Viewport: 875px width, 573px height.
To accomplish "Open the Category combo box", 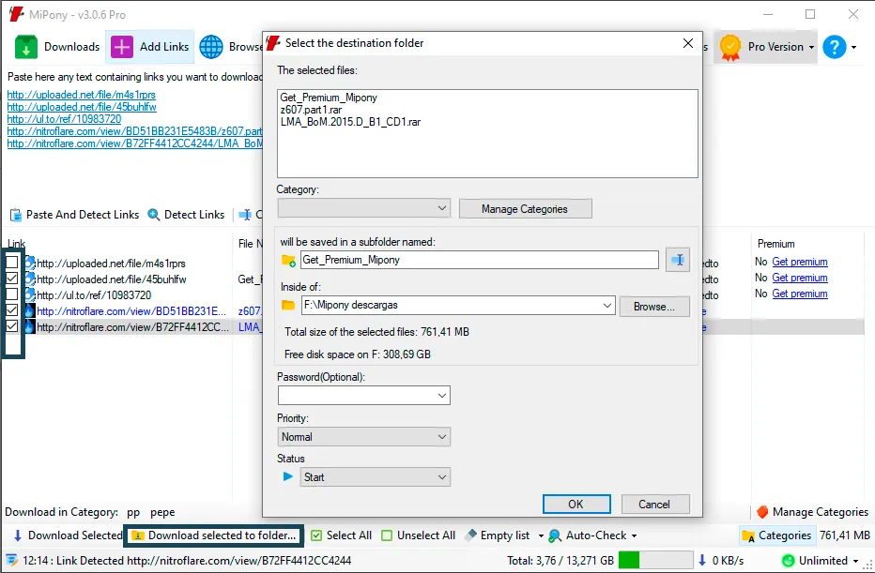I will 364,209.
